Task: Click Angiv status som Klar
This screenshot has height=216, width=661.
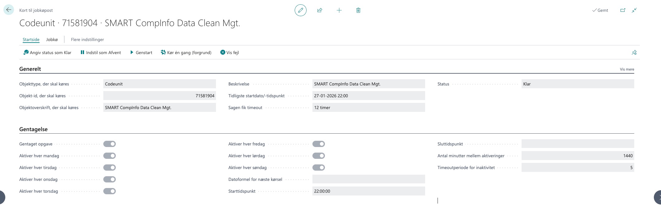Action: pos(47,53)
